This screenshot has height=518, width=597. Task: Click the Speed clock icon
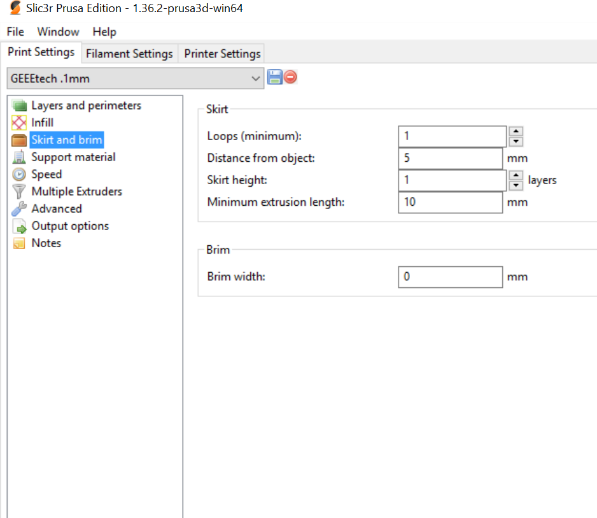click(19, 174)
